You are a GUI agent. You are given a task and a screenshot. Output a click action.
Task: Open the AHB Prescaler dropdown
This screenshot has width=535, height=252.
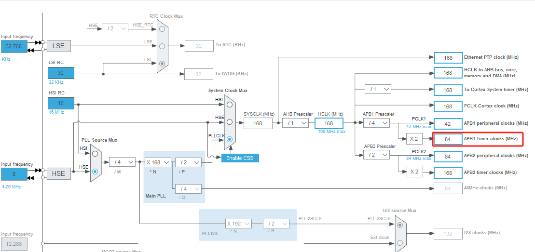[x=295, y=123]
